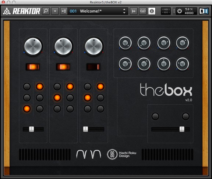
Task: Click lit middle-left button in second channel
Action: pos(57,98)
